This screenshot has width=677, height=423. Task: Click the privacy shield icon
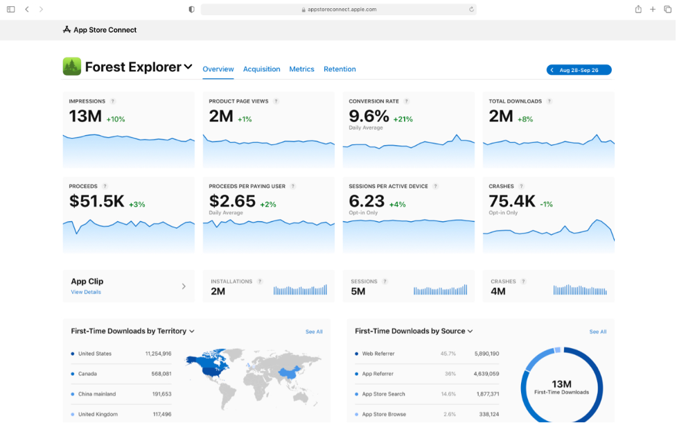192,10
